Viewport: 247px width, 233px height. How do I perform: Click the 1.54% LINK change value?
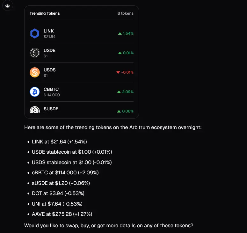128,33
